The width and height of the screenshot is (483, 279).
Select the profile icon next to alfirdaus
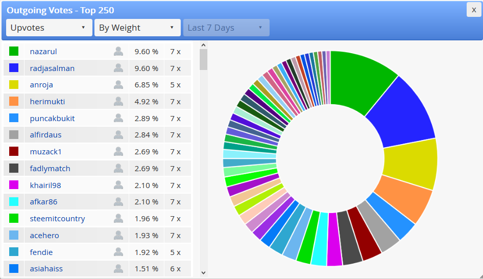[x=118, y=135]
